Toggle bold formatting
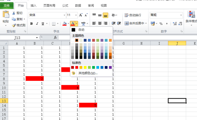197x120 pixels. pyautogui.click(x=32, y=24)
